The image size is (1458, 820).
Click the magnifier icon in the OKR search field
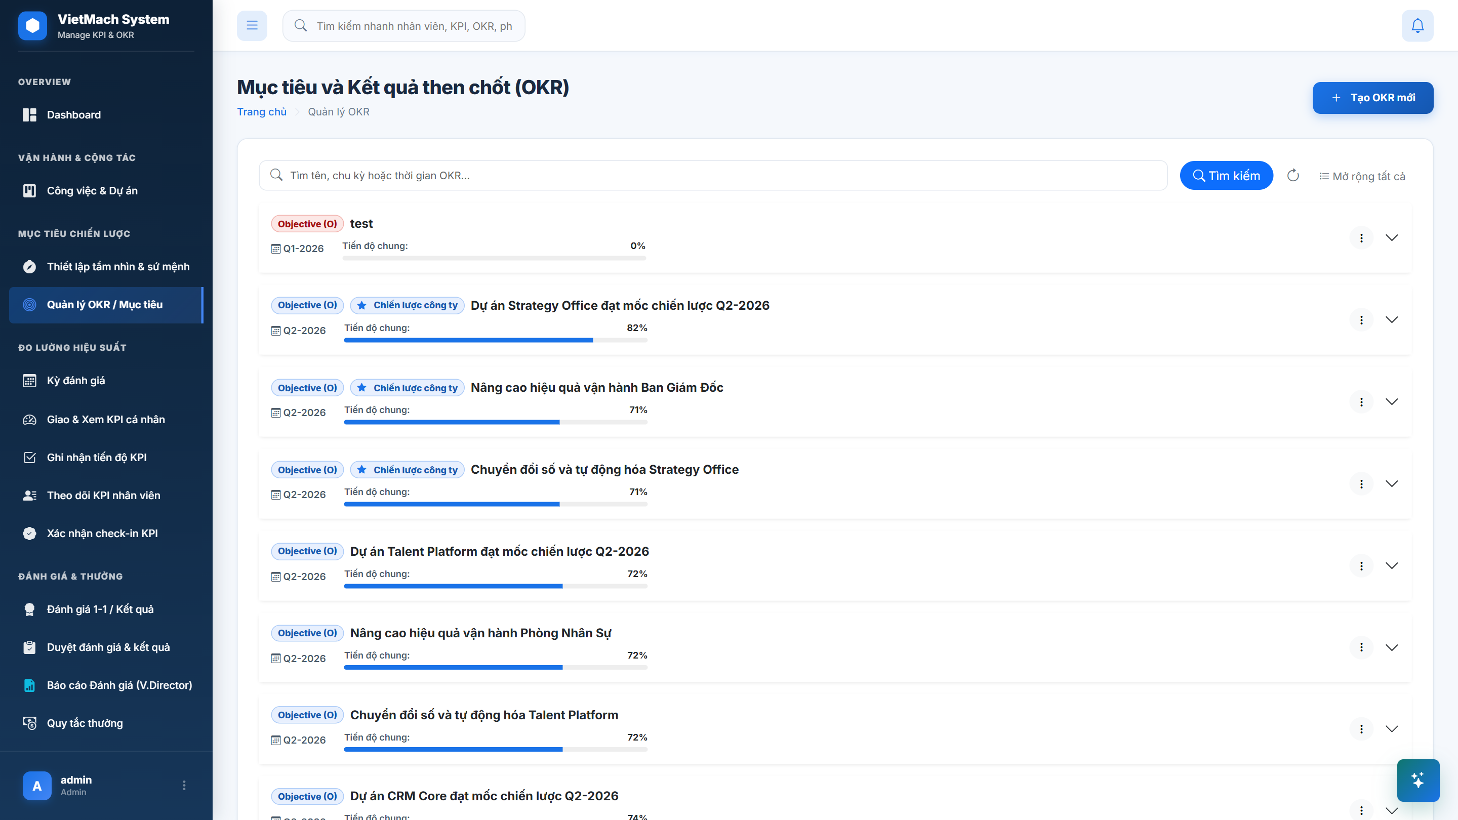point(276,175)
